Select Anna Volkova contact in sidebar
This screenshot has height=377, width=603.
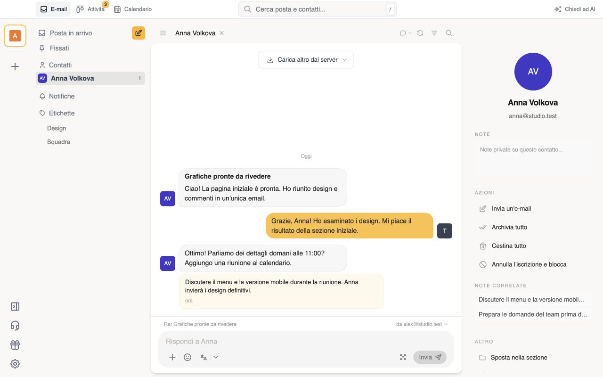coord(90,78)
